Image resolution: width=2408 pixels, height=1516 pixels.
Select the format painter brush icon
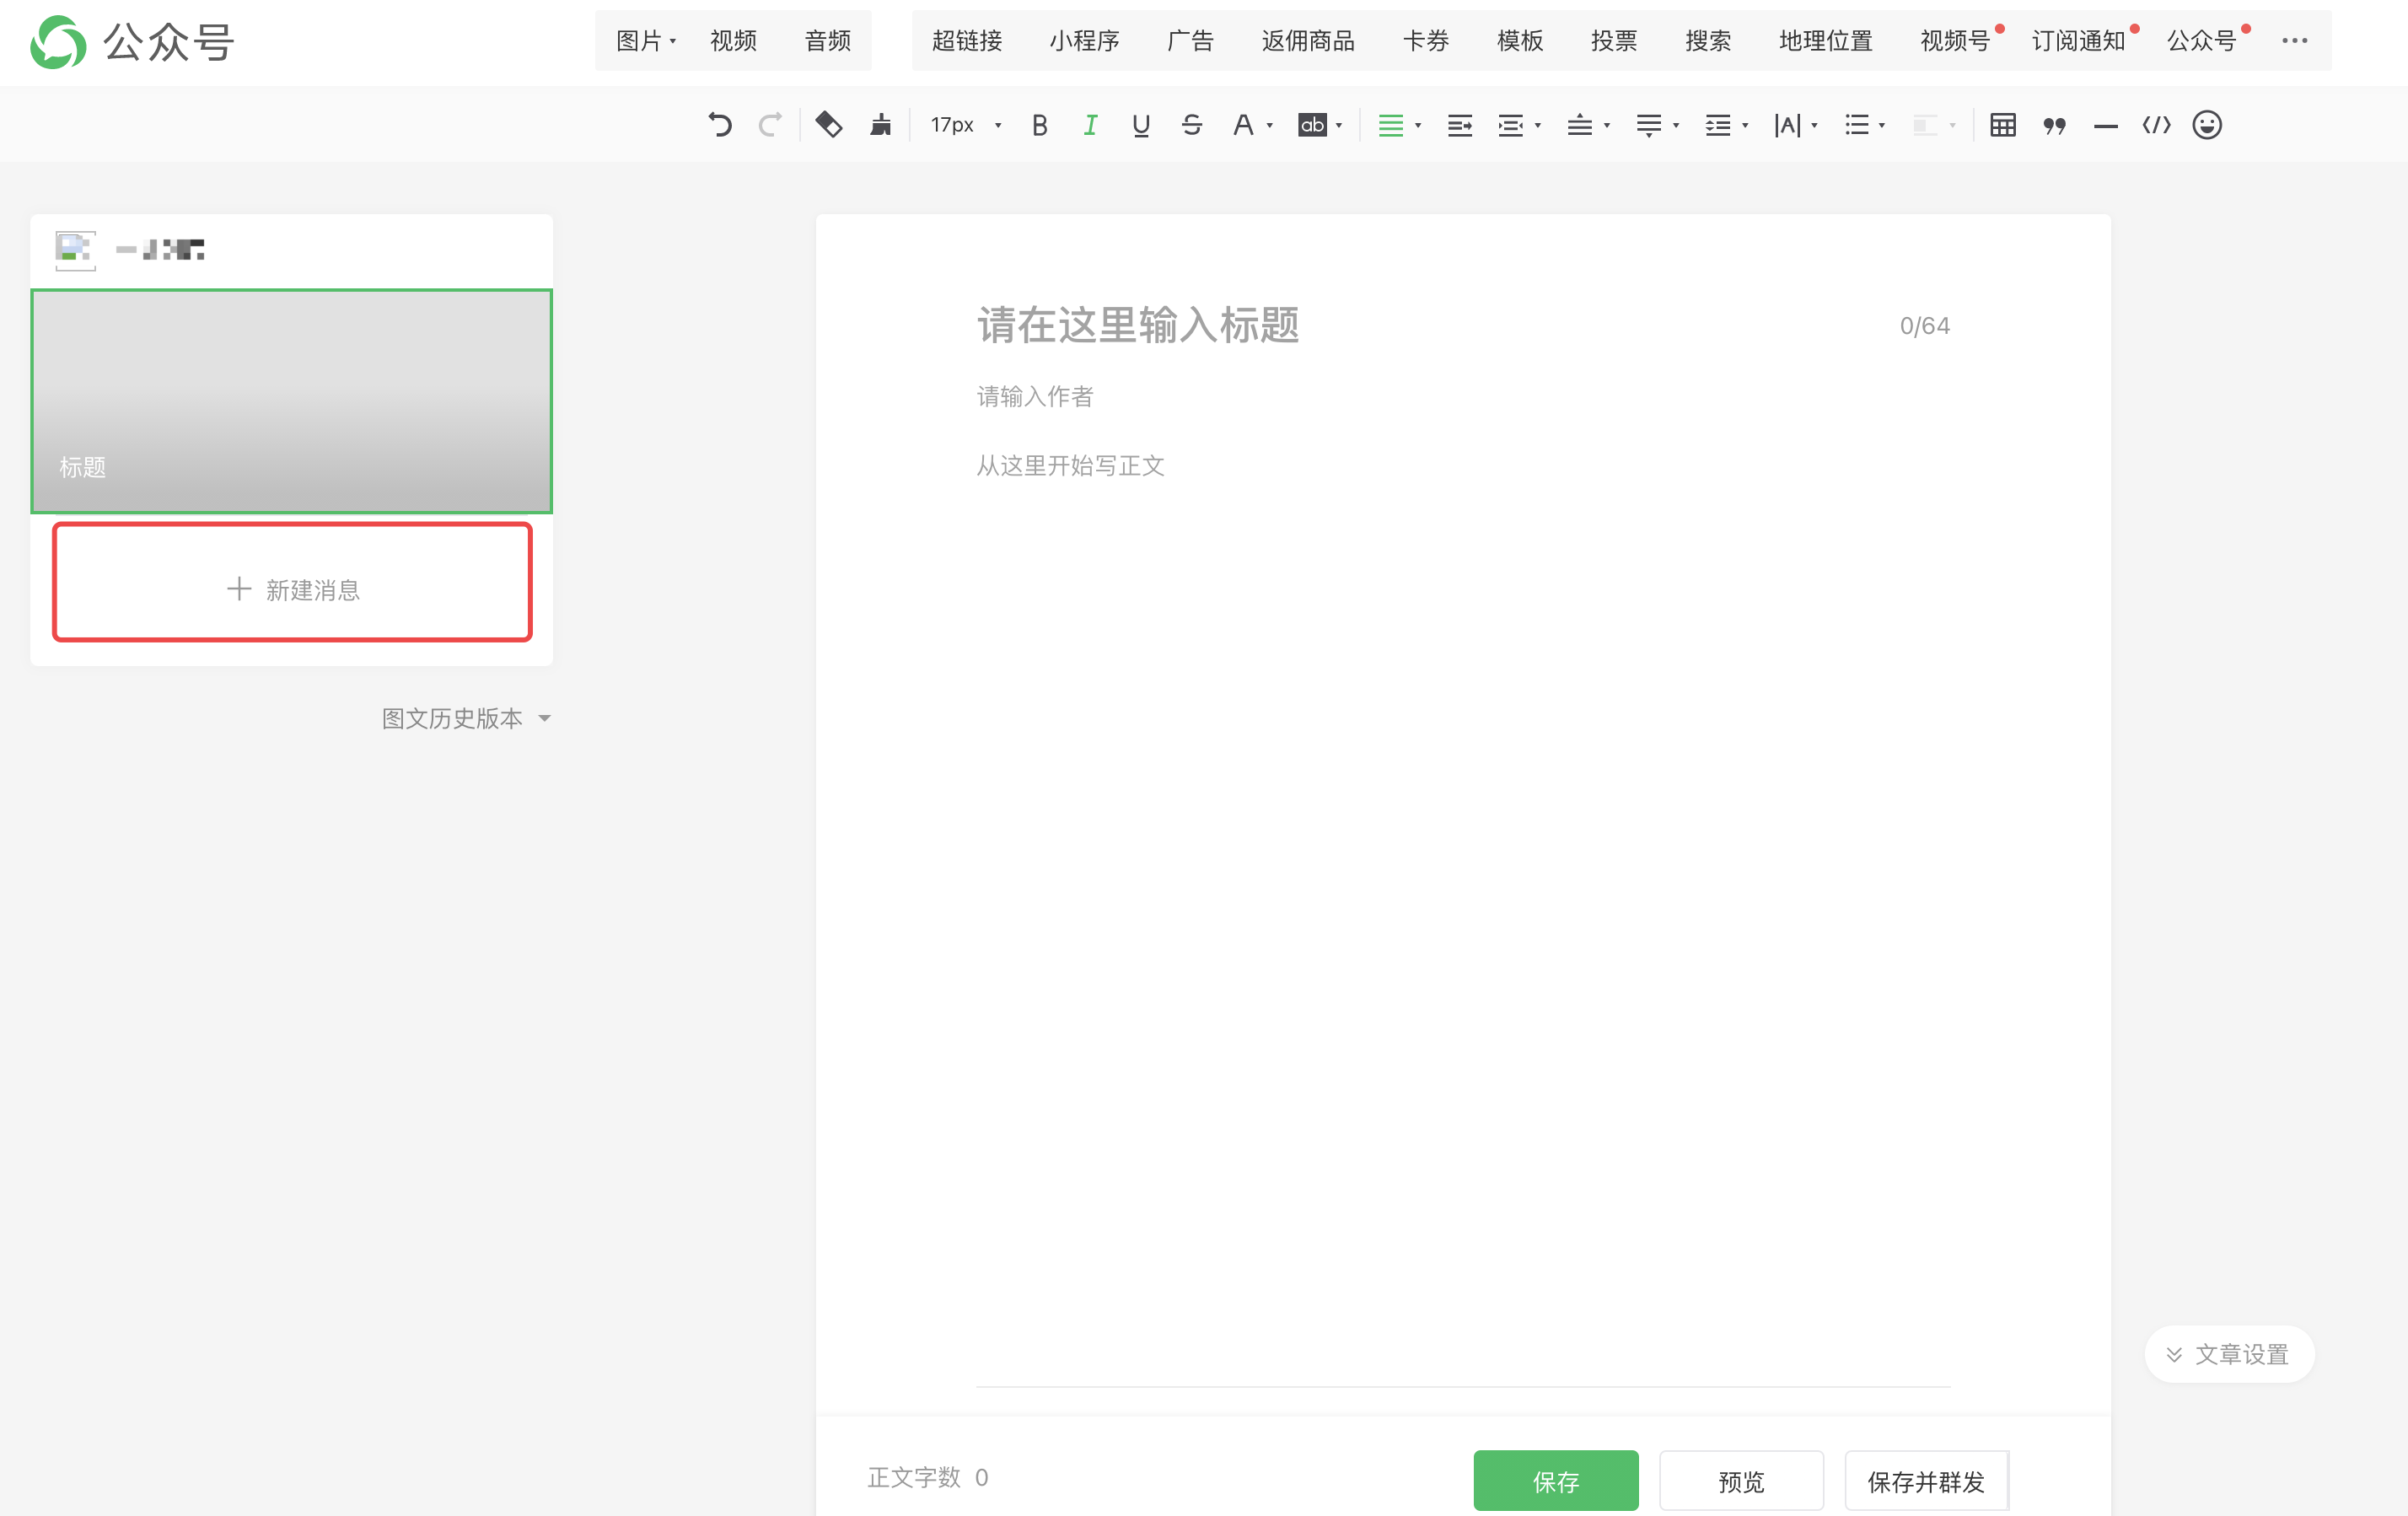pyautogui.click(x=880, y=125)
